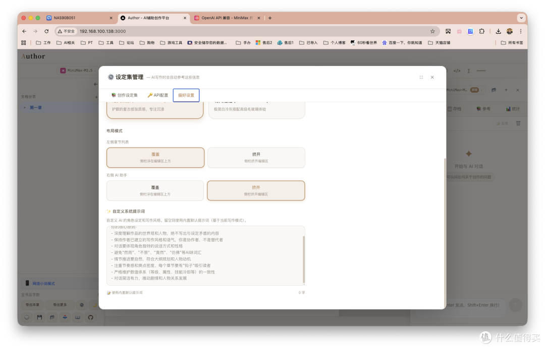Image resolution: width=545 pixels, height=349 pixels.
Task: Reload the page with the refresh icon
Action: coord(46,31)
